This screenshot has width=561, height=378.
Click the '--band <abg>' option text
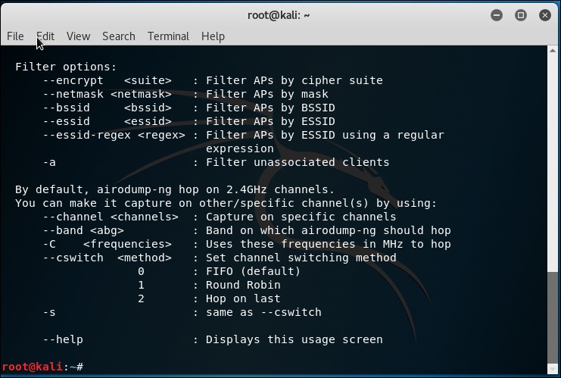pos(83,230)
